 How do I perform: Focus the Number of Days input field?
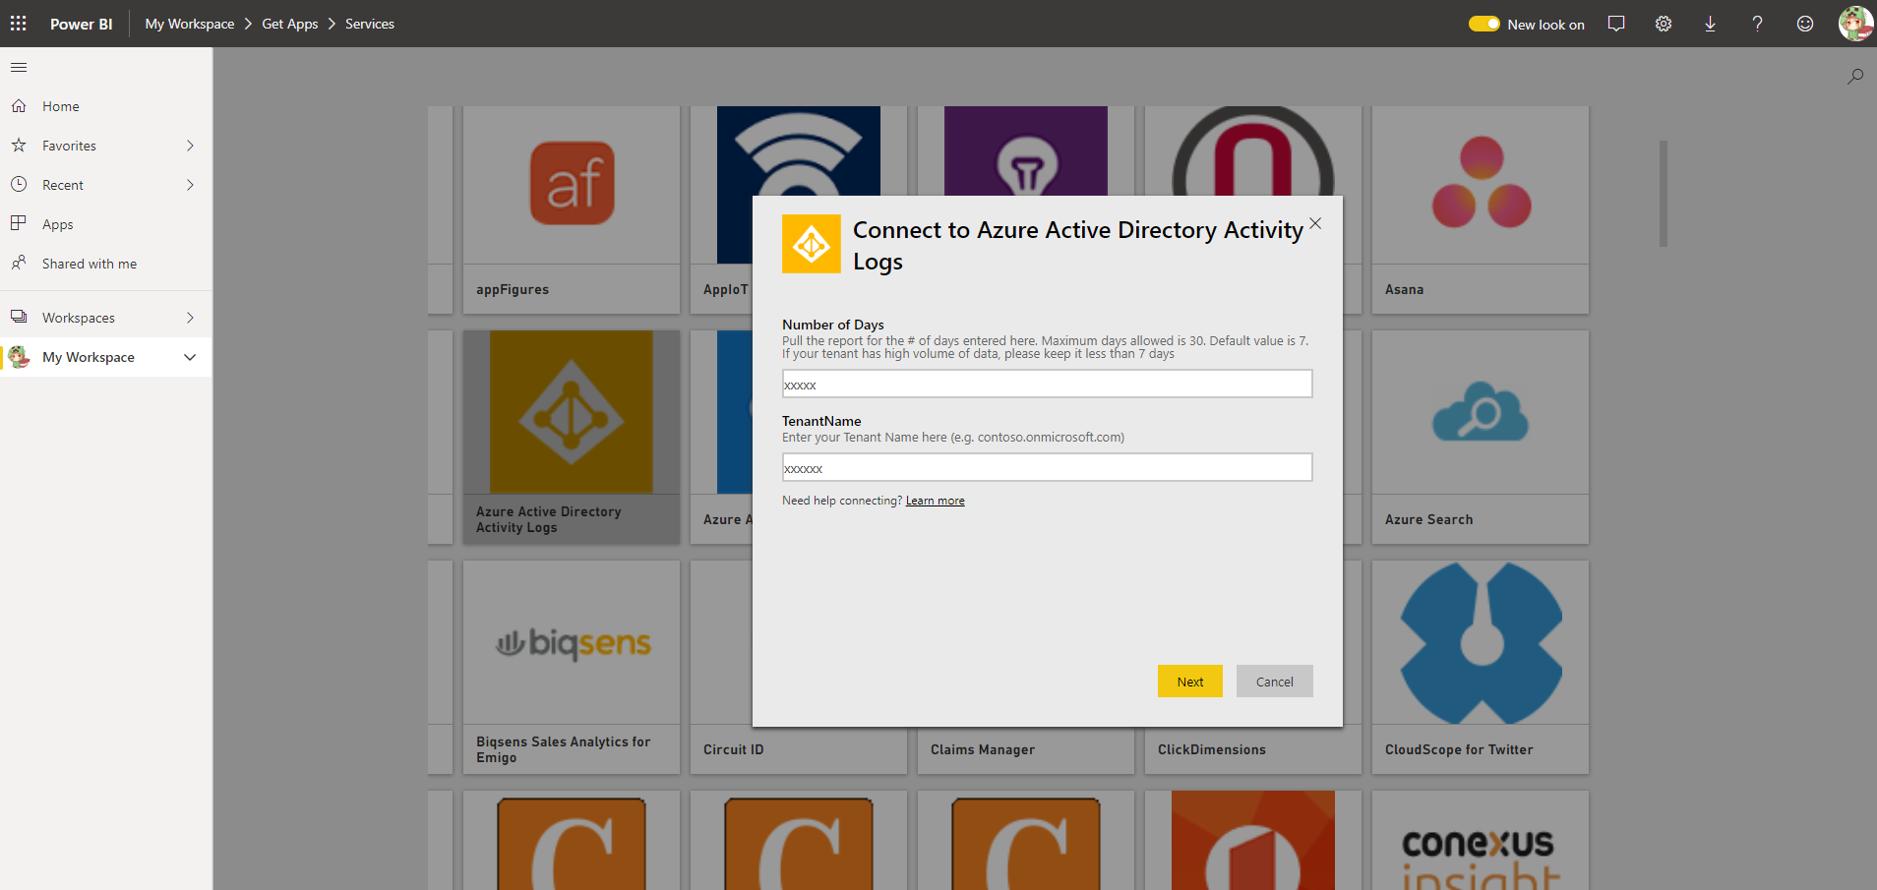(1048, 384)
